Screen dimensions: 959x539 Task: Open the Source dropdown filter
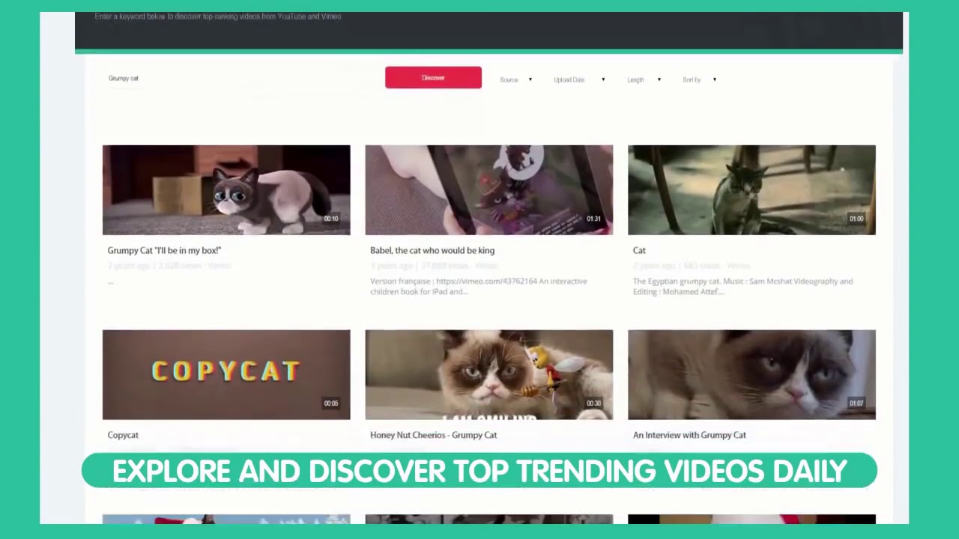[x=515, y=79]
